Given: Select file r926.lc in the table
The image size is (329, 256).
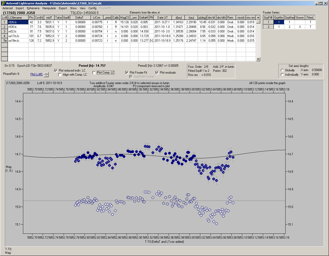Looking at the screenshot, I should tap(18, 22).
